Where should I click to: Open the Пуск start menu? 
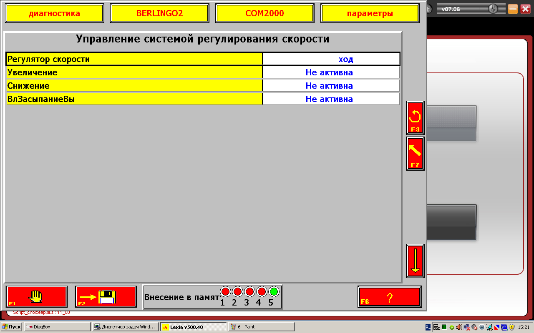[x=11, y=327]
